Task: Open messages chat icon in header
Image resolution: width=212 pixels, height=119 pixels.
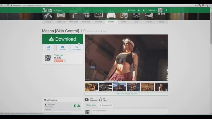Action: pos(143,10)
